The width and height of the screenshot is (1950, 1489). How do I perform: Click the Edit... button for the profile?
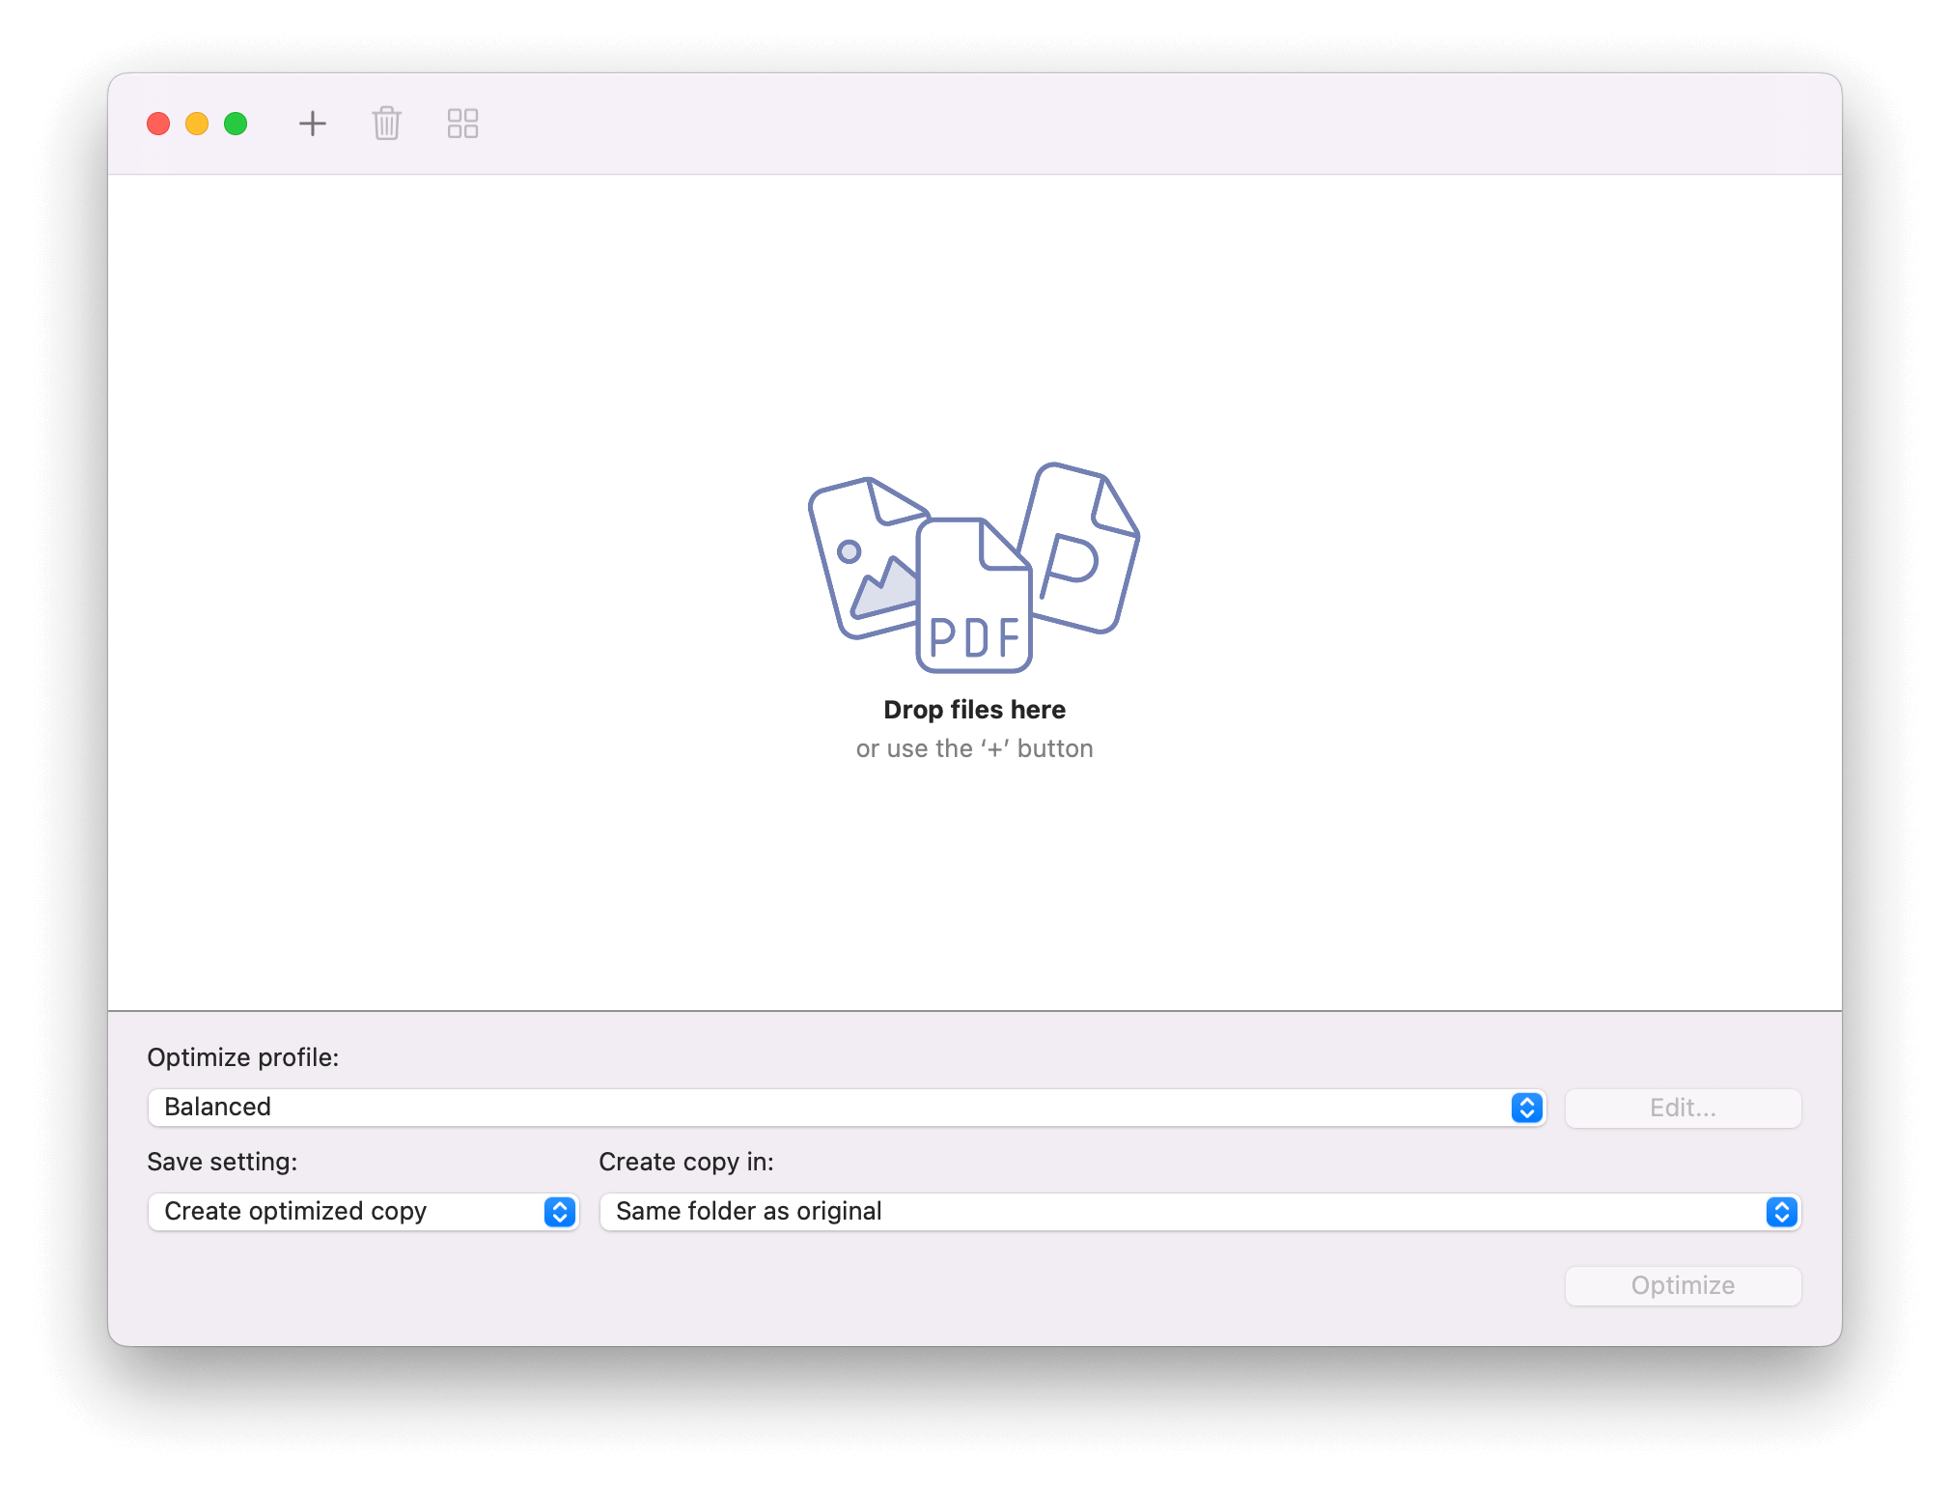click(1683, 1108)
